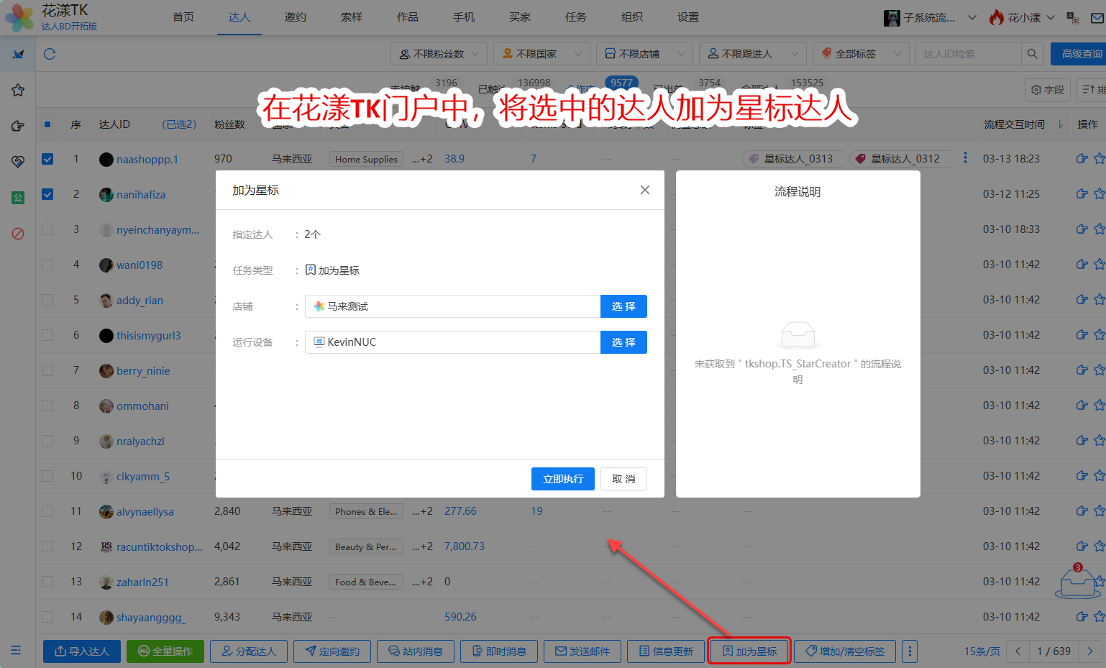Image resolution: width=1106 pixels, height=668 pixels.
Task: Switch to the 邀约 menu tab
Action: click(x=295, y=17)
